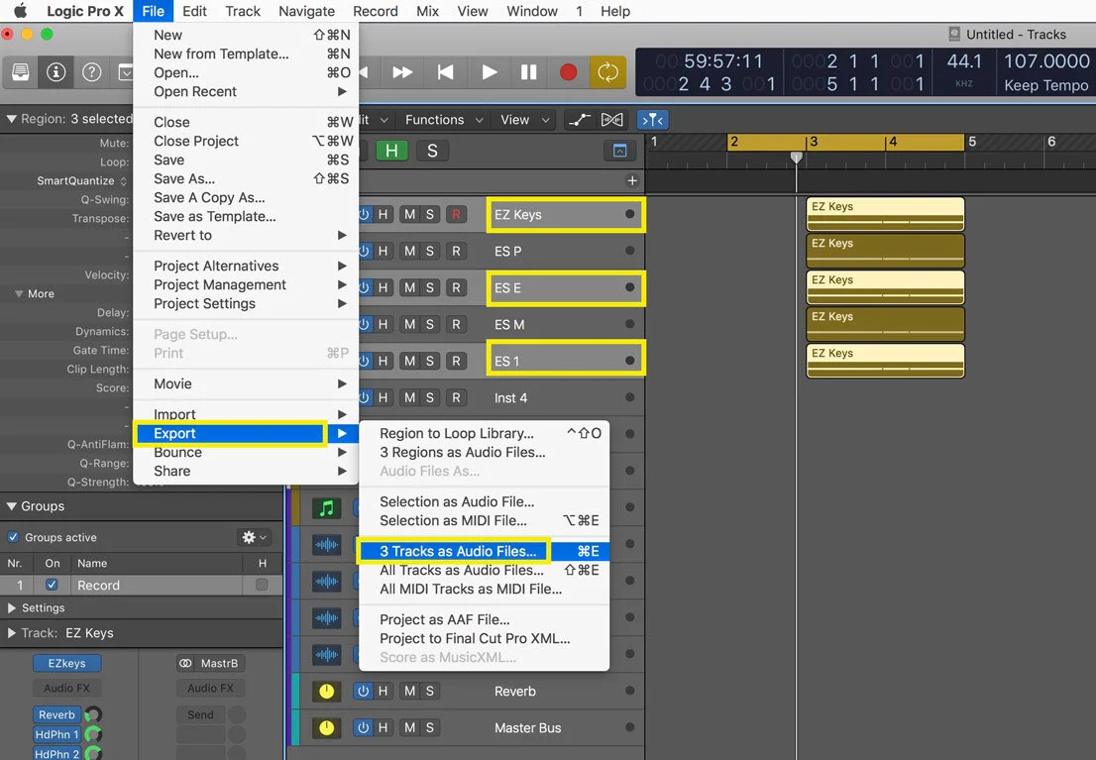This screenshot has width=1096, height=760.
Task: Click yellow knob icon on Master Bus
Action: click(326, 727)
